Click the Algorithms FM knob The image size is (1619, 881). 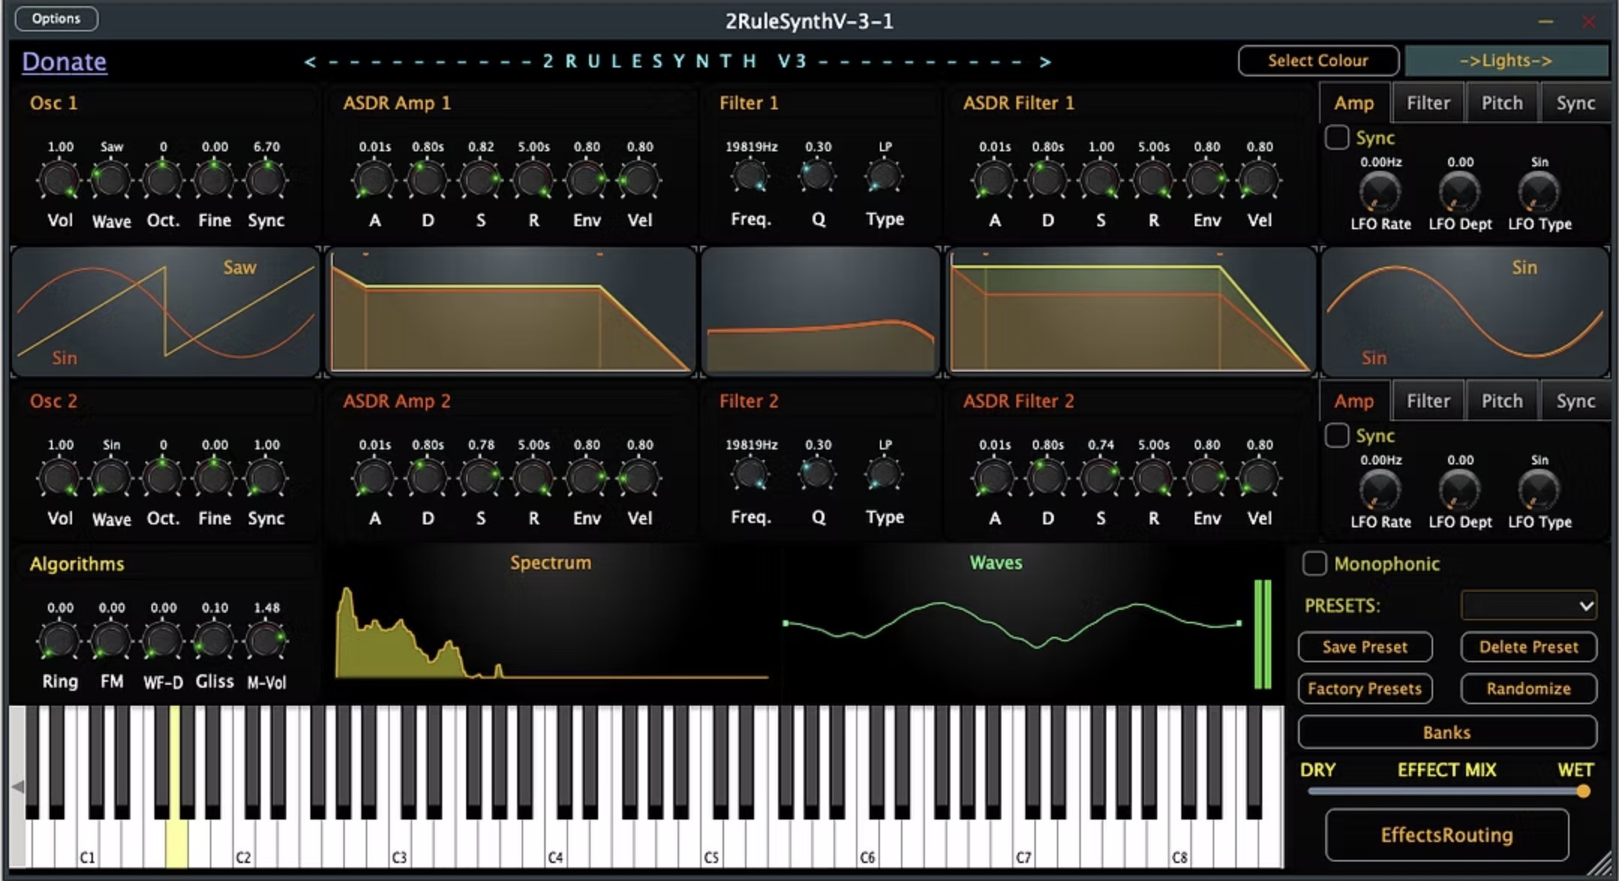click(x=111, y=641)
